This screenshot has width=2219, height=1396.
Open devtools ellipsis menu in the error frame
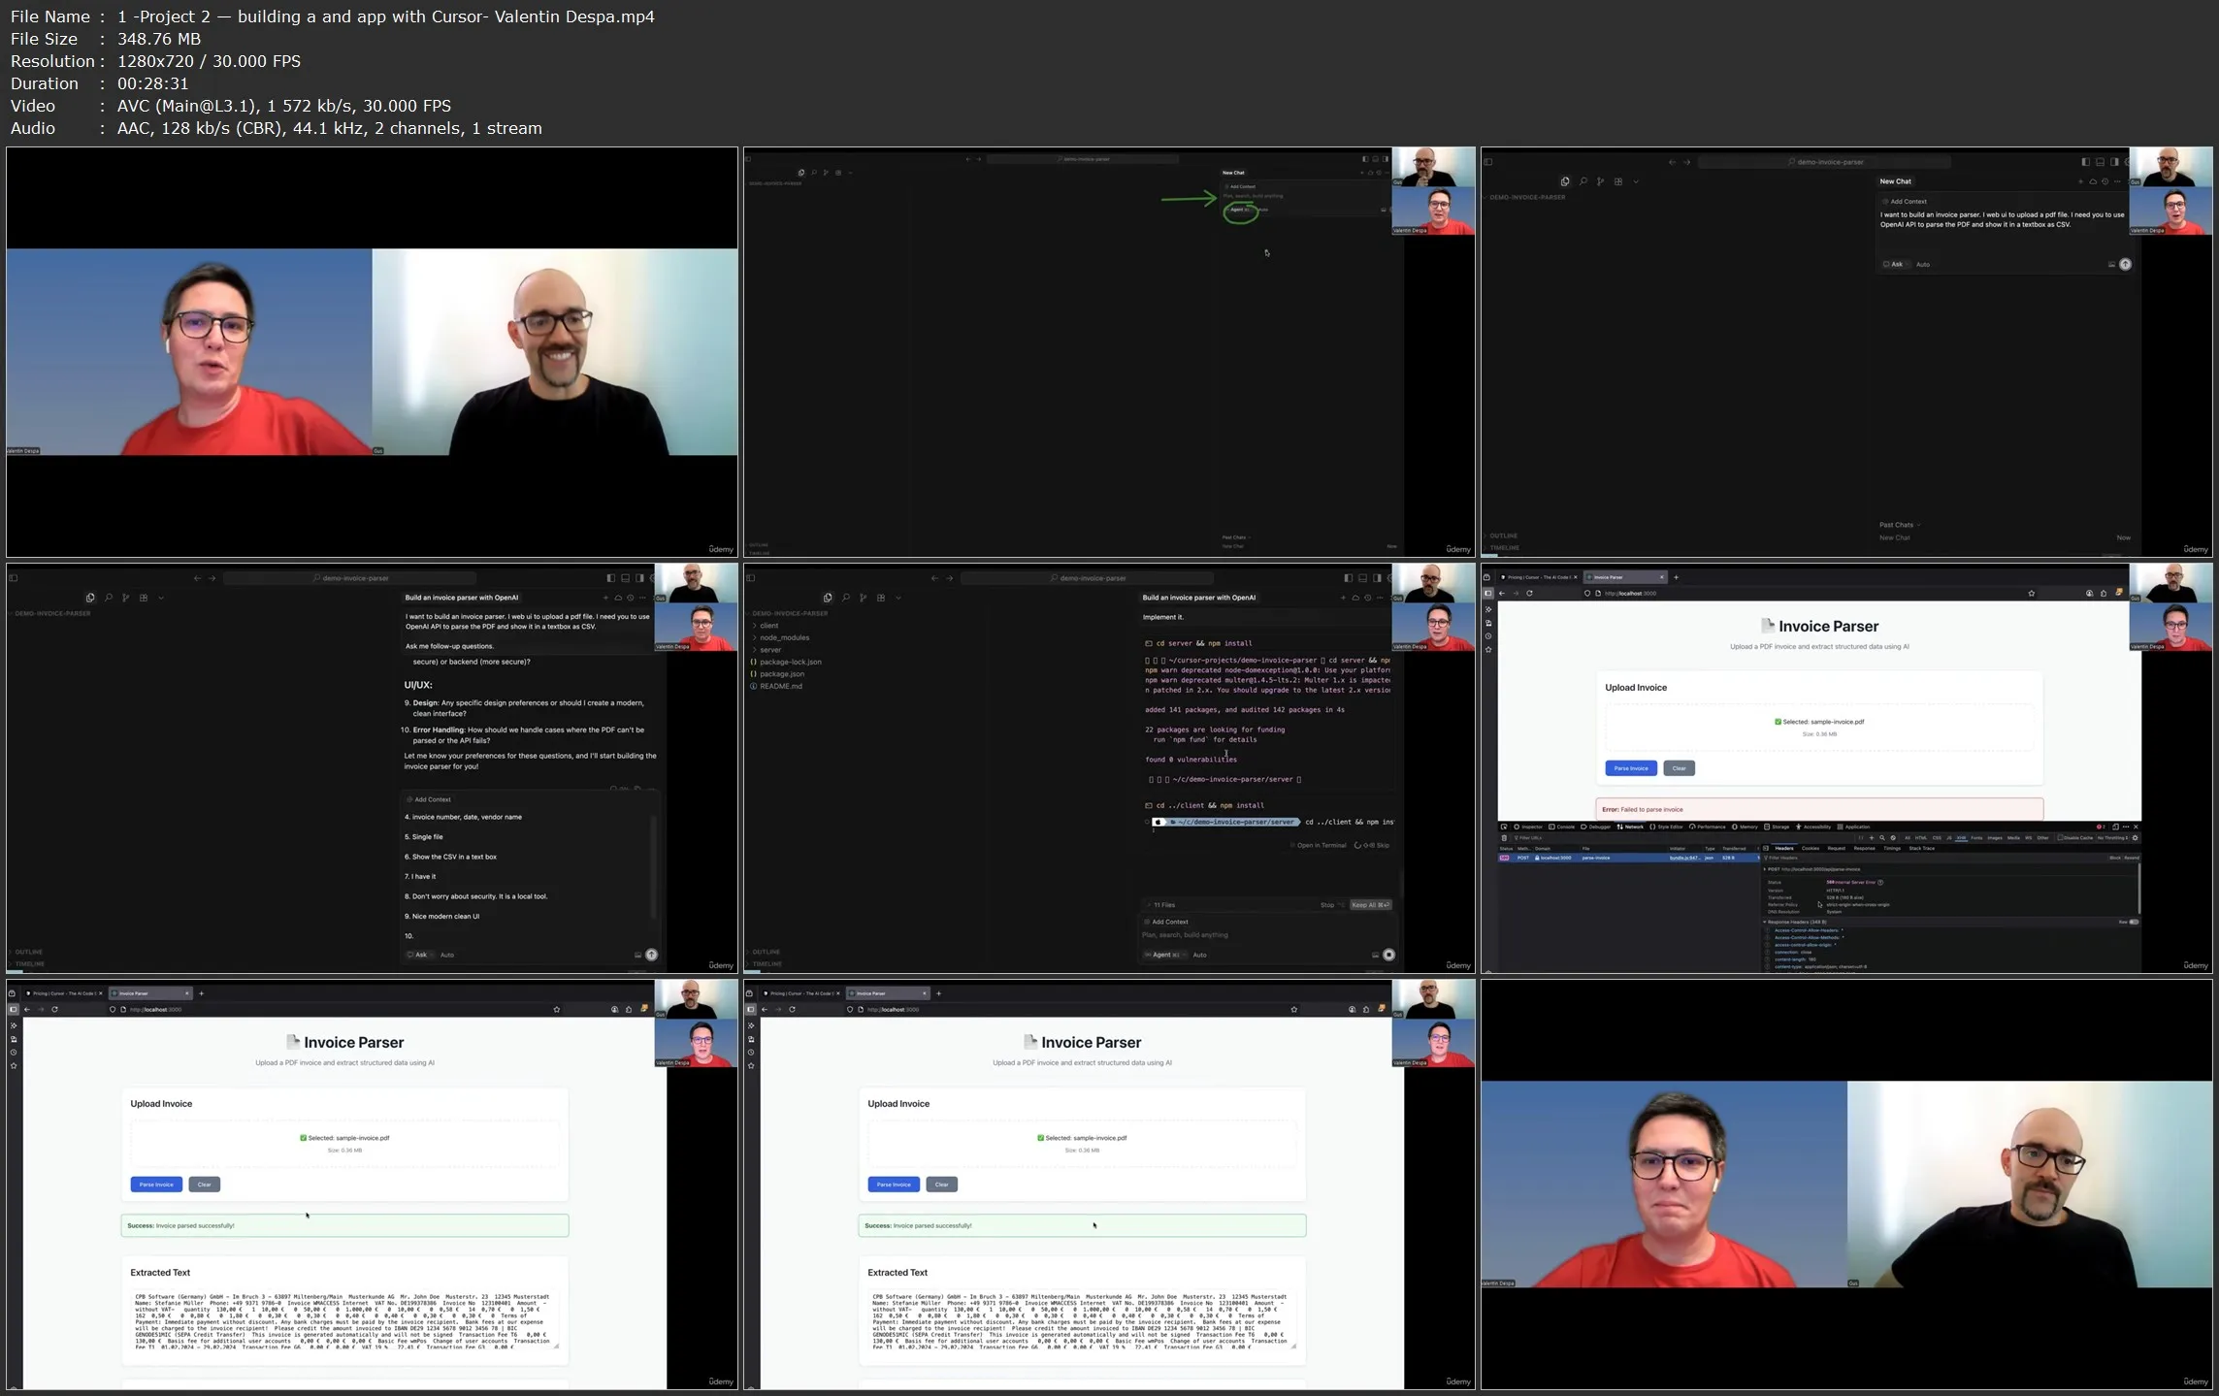coord(2126,827)
